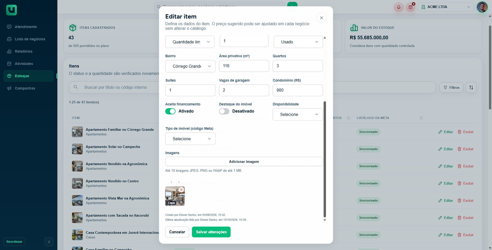
Task: Click Editar for Apartamento Familiar no Córrego Grande
Action: coord(446,132)
